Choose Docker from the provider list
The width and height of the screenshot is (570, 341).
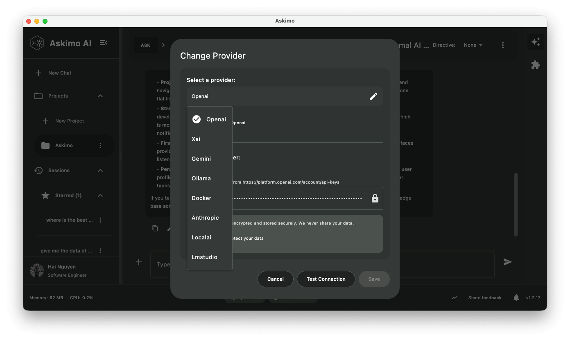(x=210, y=198)
